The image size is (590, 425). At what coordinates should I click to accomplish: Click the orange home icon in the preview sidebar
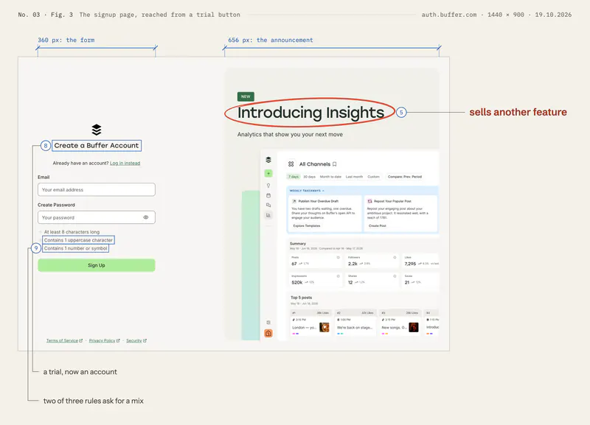pyautogui.click(x=268, y=334)
